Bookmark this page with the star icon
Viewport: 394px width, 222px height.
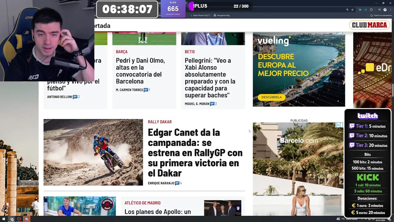coord(352,10)
